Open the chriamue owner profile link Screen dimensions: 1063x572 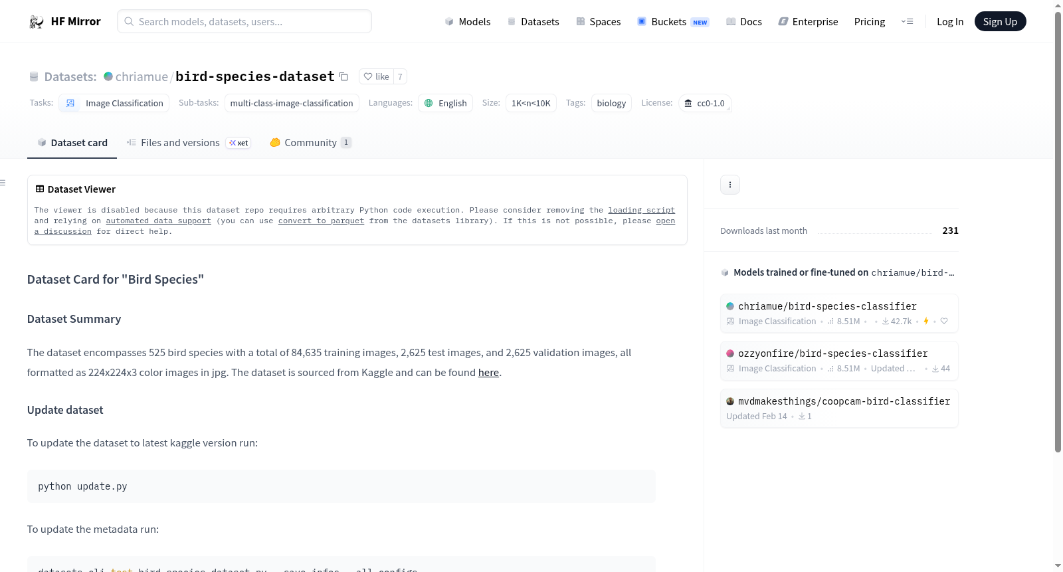tap(142, 76)
